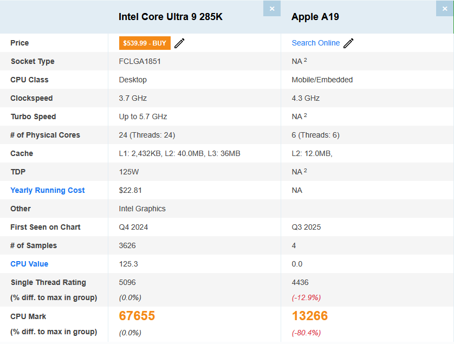Open the Search Online price link
The image size is (454, 344).
315,43
